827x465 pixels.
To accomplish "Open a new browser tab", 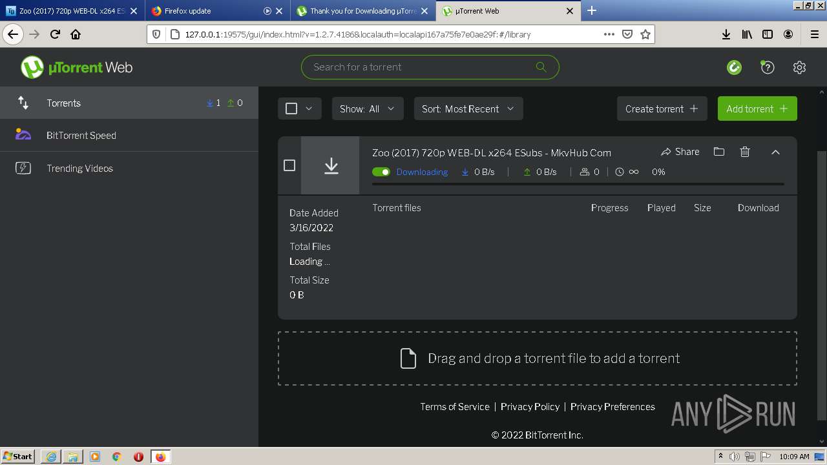I will [592, 10].
